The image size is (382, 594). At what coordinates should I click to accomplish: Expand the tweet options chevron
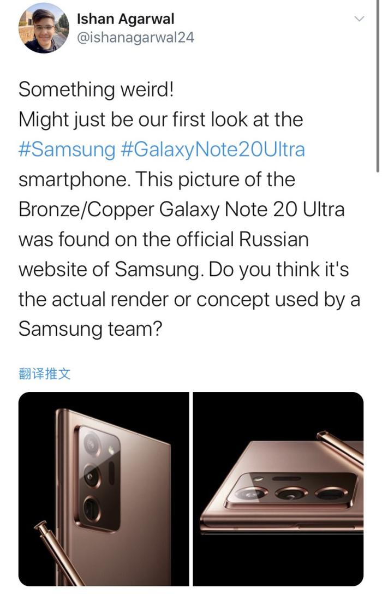(x=358, y=19)
